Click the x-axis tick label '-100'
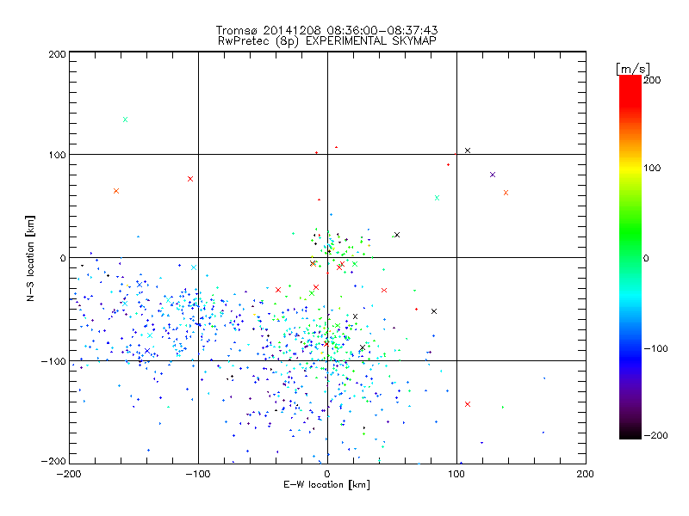 click(198, 474)
